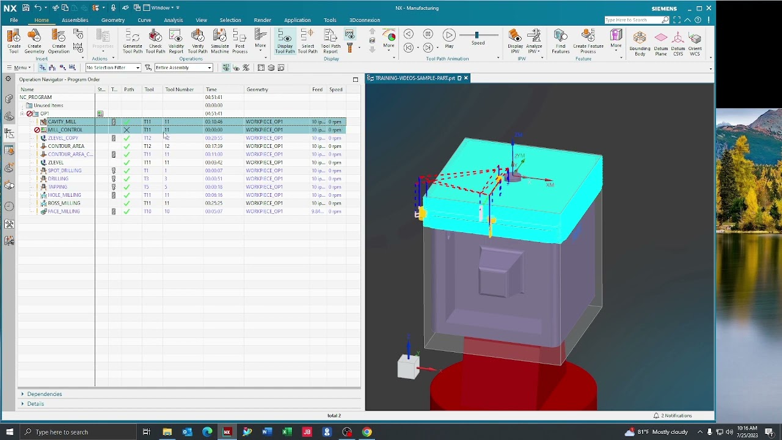Open Excel from the taskbar

(x=287, y=432)
